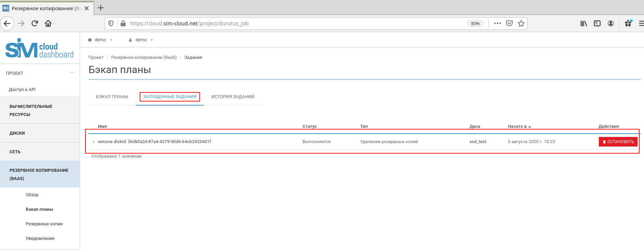644x250 pixels.
Task: Sort table by Начато в column
Action: pyautogui.click(x=519, y=127)
